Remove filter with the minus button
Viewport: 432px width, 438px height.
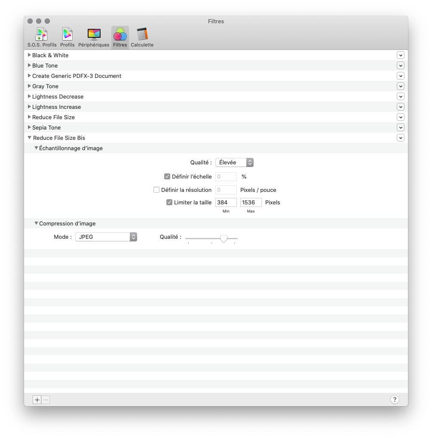(46, 400)
